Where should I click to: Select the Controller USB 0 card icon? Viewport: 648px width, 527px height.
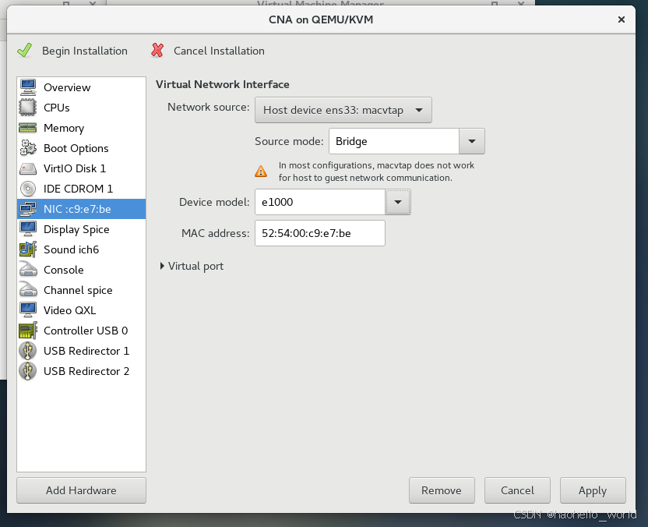[x=28, y=331]
